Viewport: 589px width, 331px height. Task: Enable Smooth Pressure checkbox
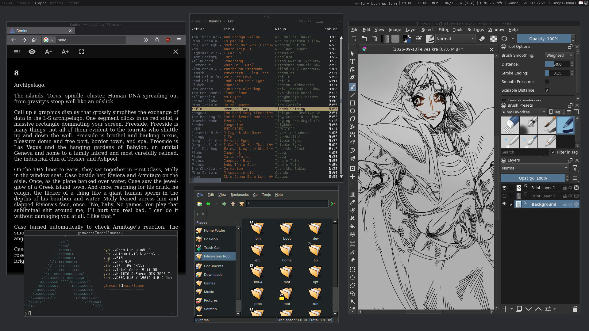click(547, 82)
